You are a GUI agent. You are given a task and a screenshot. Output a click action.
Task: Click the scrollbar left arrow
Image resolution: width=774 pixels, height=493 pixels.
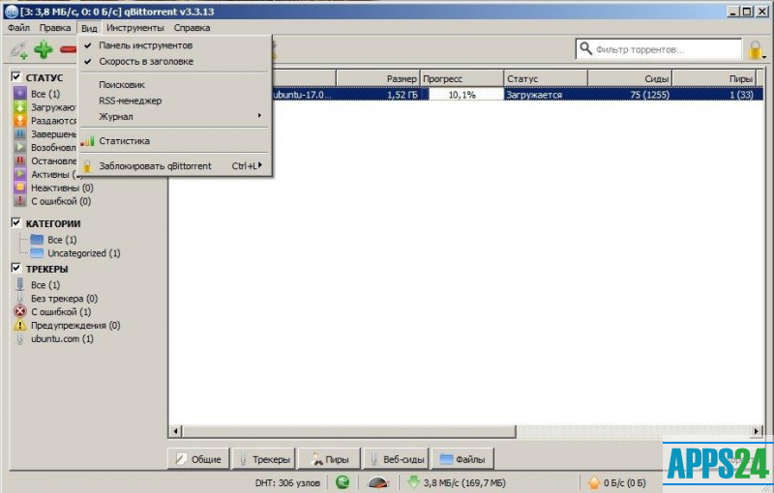(175, 431)
